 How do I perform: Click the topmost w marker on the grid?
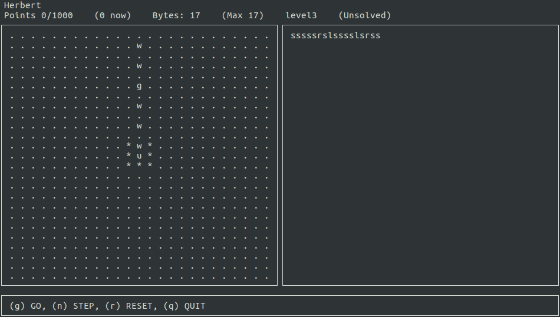(139, 45)
